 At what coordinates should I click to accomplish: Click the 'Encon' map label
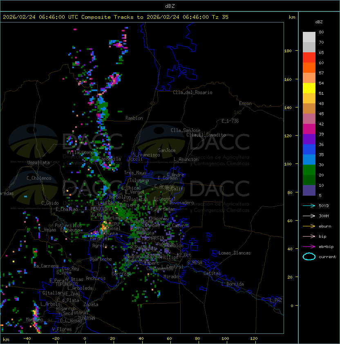(245, 103)
